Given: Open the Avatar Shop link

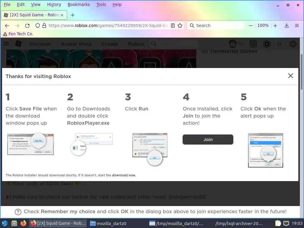Looking at the screenshot, I should pyautogui.click(x=76, y=44).
